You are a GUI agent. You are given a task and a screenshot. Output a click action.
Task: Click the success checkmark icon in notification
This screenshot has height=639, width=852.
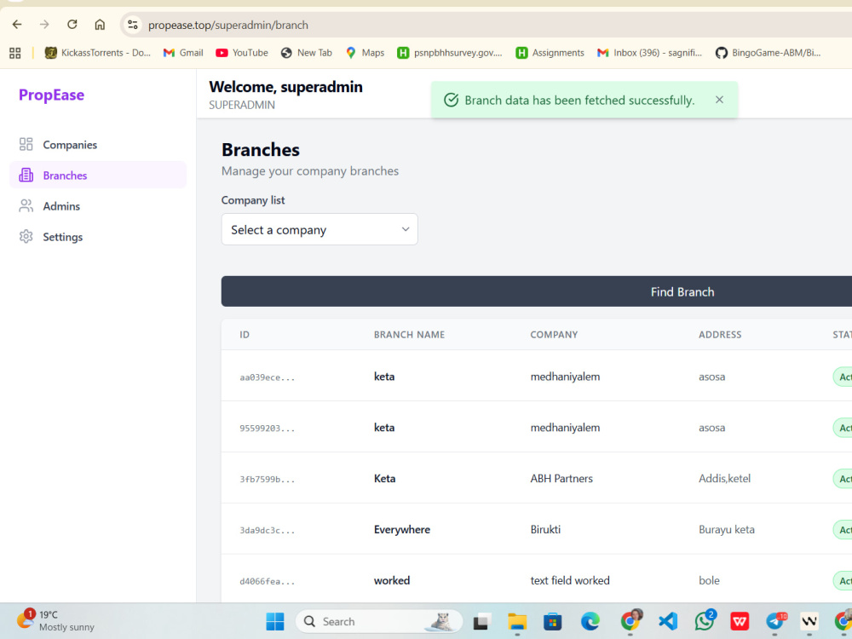451,100
